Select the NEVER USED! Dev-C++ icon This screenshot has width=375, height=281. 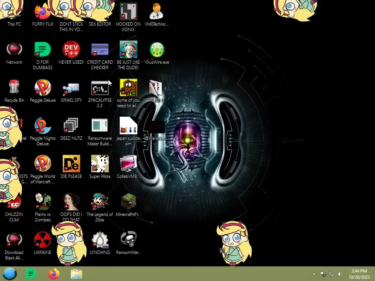click(x=71, y=53)
